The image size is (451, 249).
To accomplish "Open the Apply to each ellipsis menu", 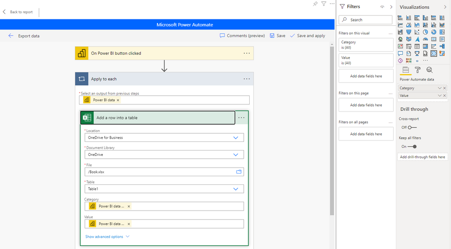I will [247, 79].
